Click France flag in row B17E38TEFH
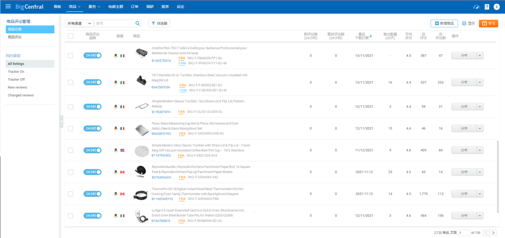505x238 pixels. [x=123, y=107]
